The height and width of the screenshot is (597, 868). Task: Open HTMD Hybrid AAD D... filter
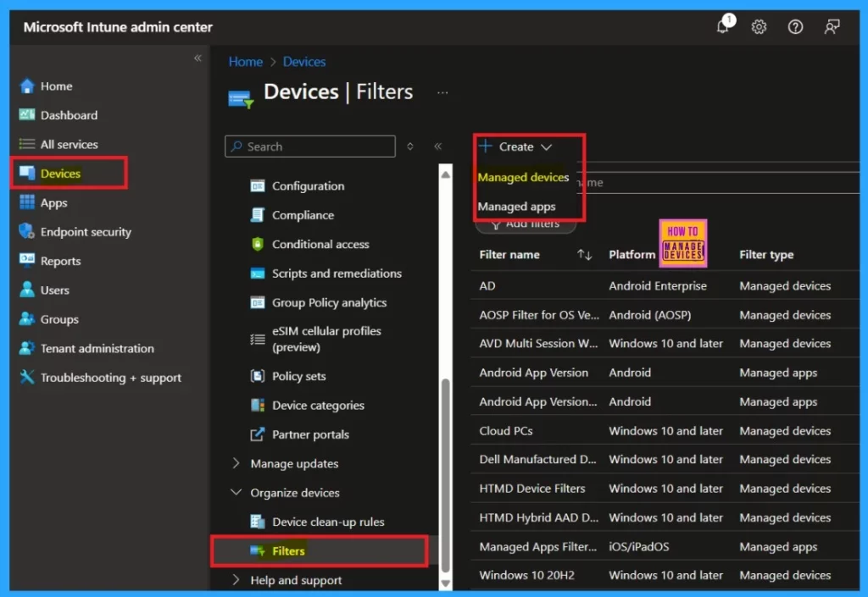coord(538,518)
